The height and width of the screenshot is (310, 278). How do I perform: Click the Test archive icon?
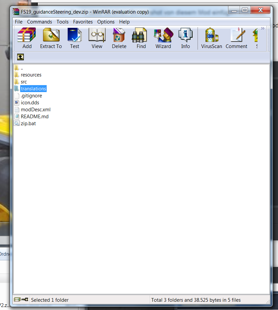[x=74, y=35]
